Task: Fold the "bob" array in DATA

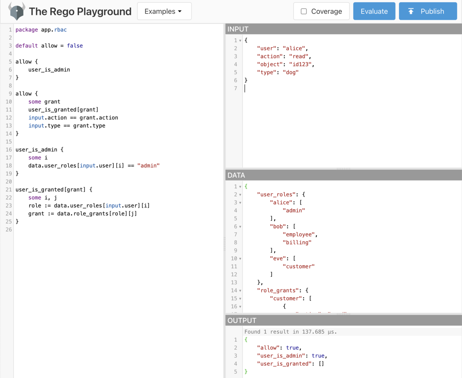Action: pos(240,227)
